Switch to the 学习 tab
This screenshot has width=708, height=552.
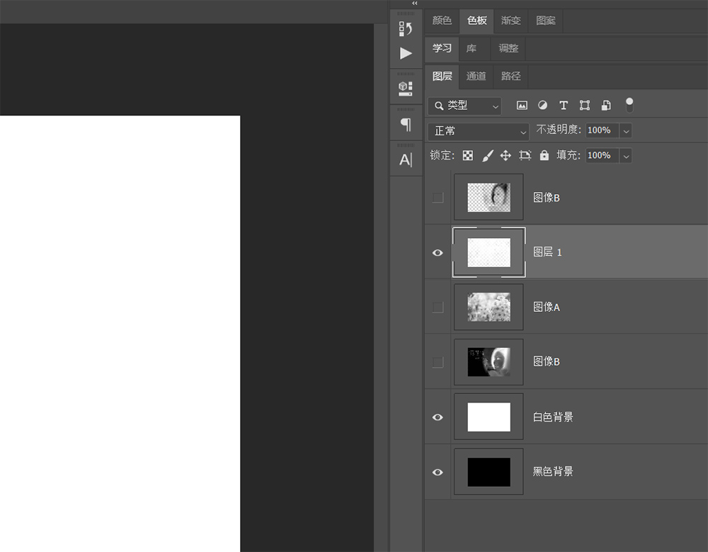(442, 48)
